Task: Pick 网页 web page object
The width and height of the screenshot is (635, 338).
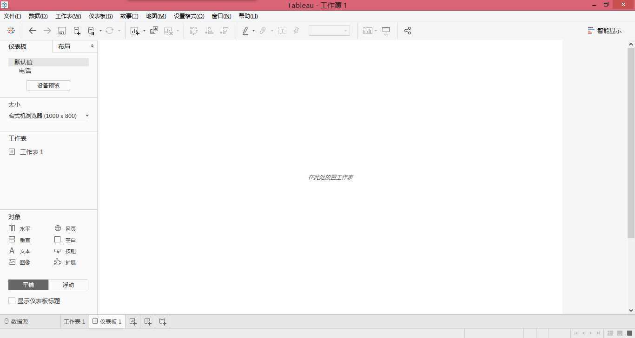Action: tap(66, 228)
